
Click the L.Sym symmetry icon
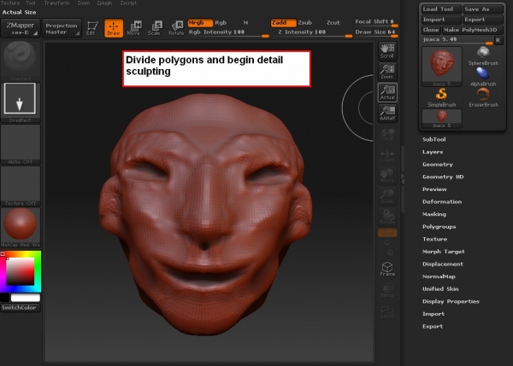(387, 154)
